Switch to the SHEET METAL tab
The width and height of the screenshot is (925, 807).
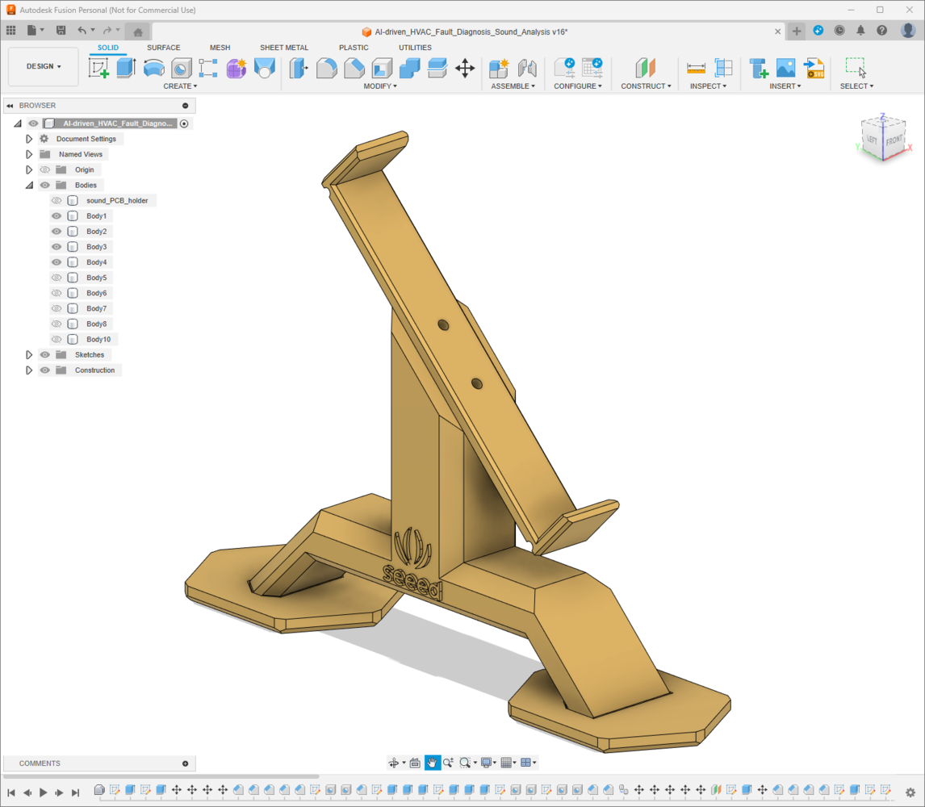[x=284, y=48]
